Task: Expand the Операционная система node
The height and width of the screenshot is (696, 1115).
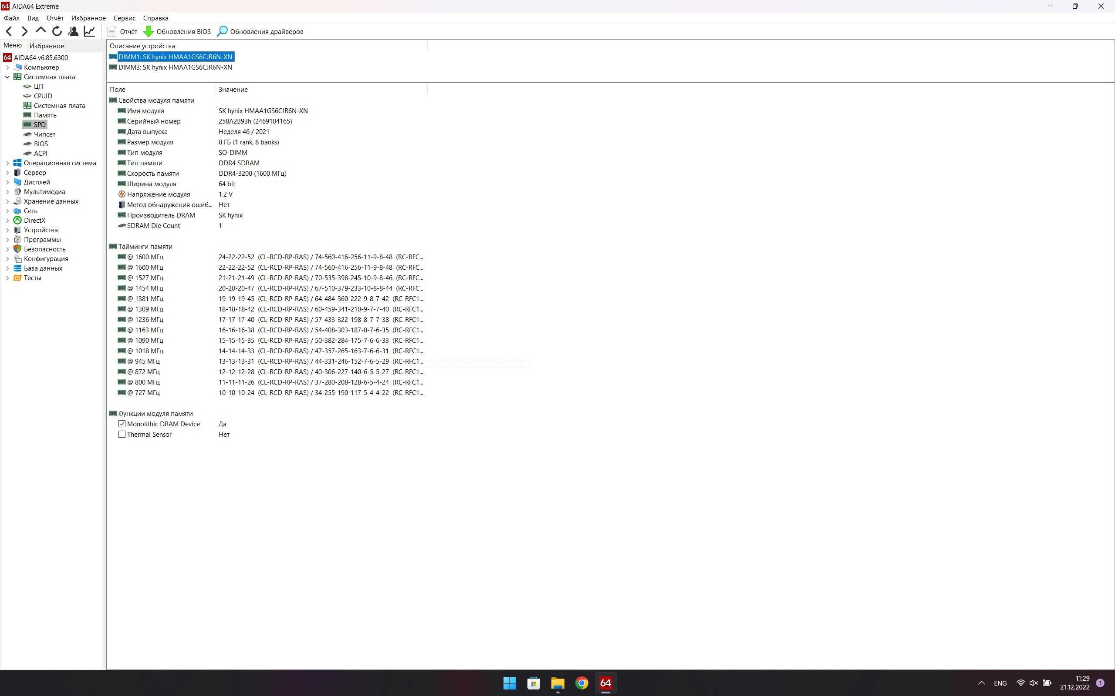Action: pos(7,163)
